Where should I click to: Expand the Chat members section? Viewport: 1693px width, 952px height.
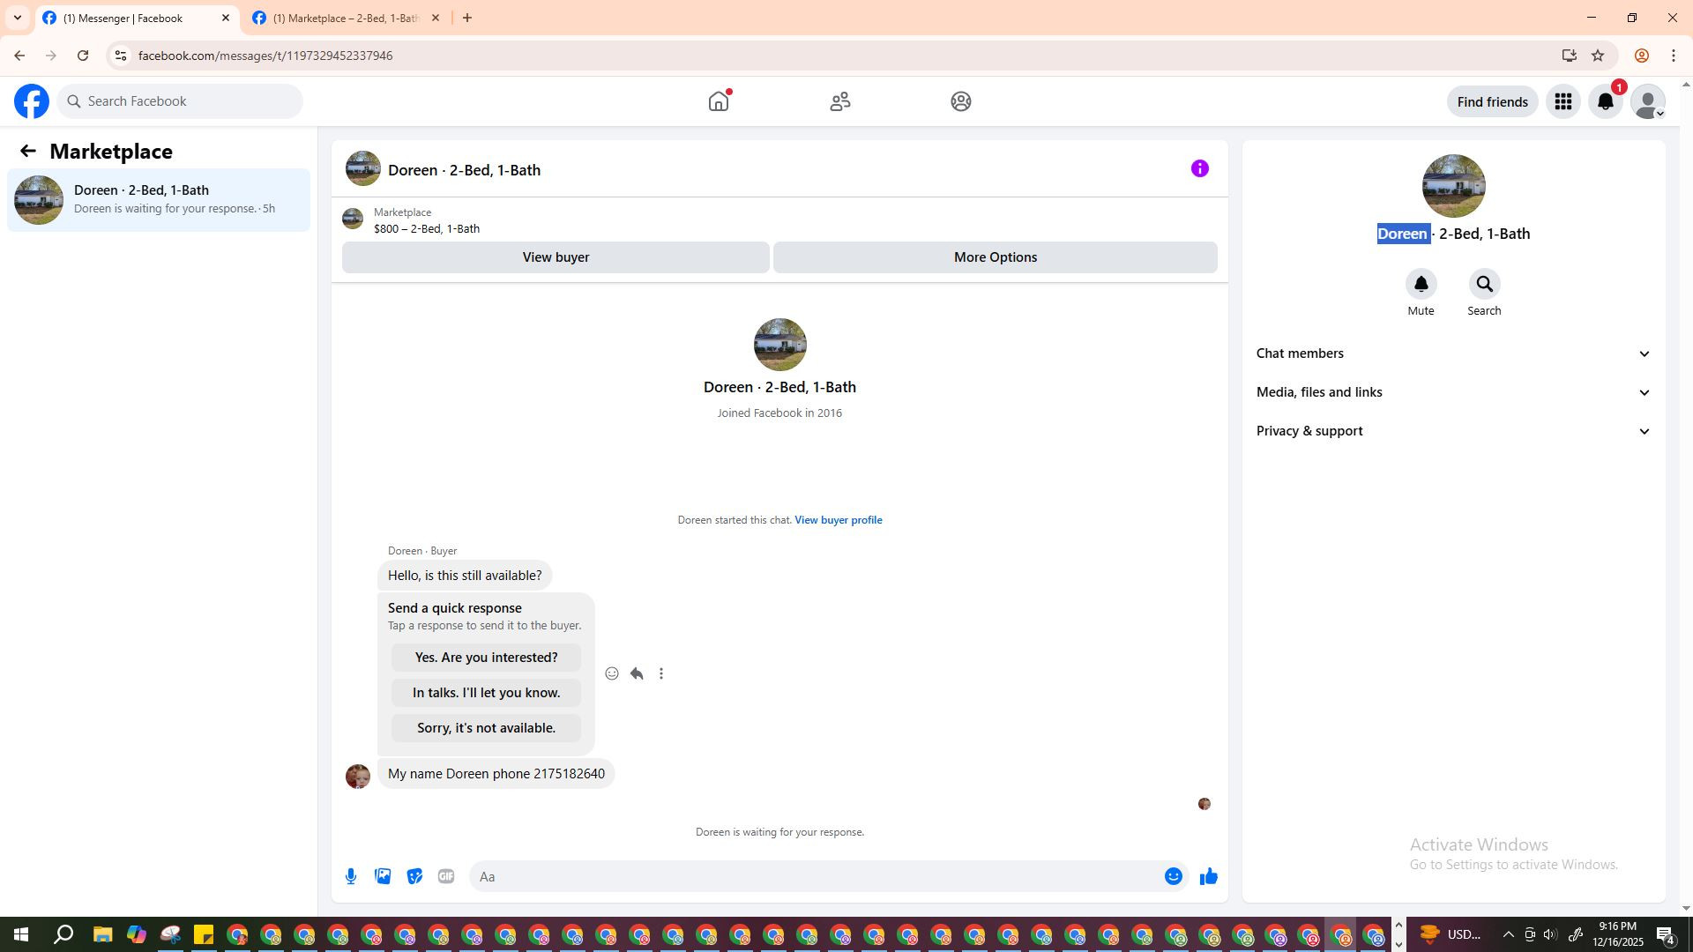pos(1453,353)
